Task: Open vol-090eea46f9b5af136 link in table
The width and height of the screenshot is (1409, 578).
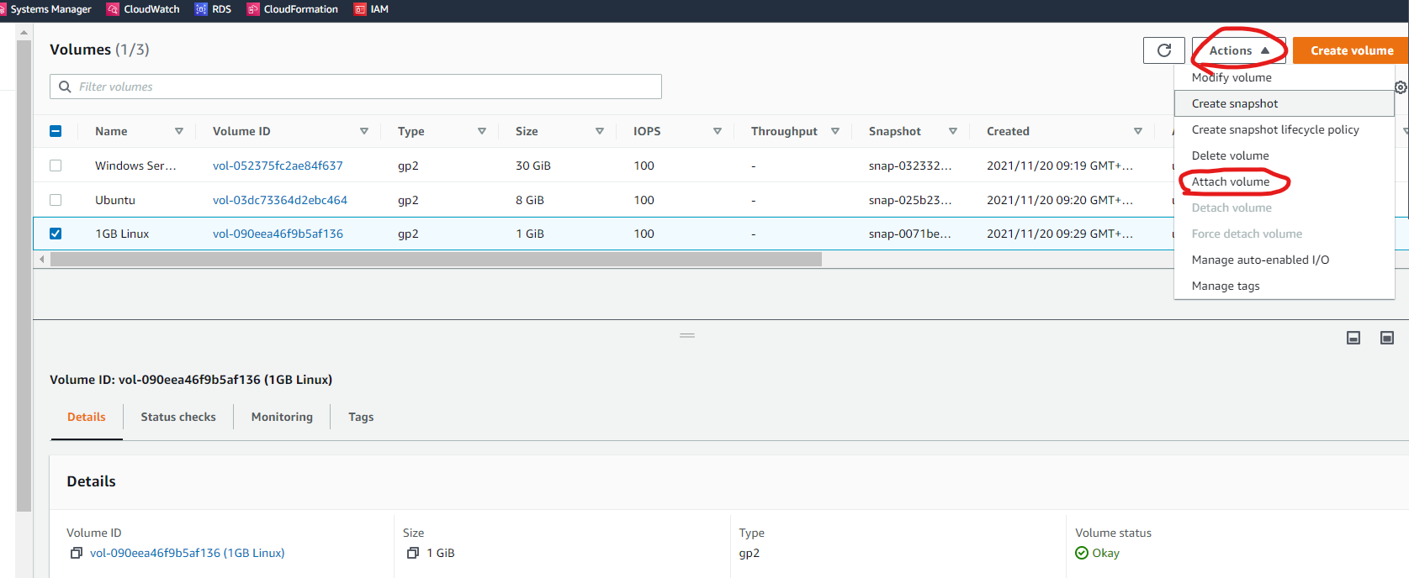Action: (x=278, y=234)
